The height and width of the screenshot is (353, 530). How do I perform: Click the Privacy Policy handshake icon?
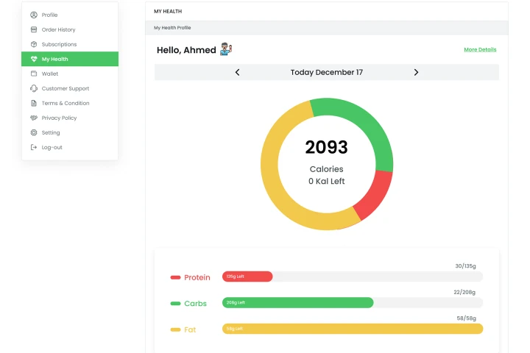(x=34, y=118)
